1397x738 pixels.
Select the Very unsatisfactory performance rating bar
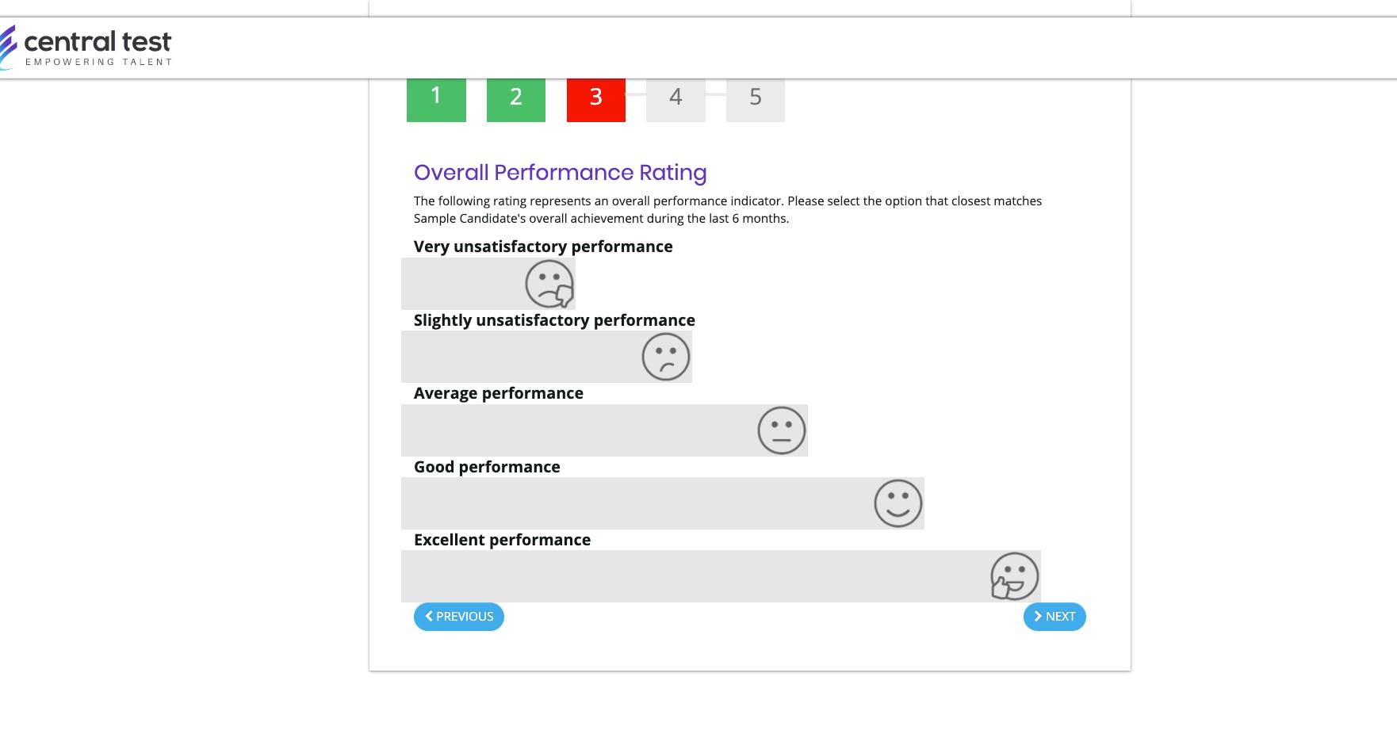[x=488, y=284]
